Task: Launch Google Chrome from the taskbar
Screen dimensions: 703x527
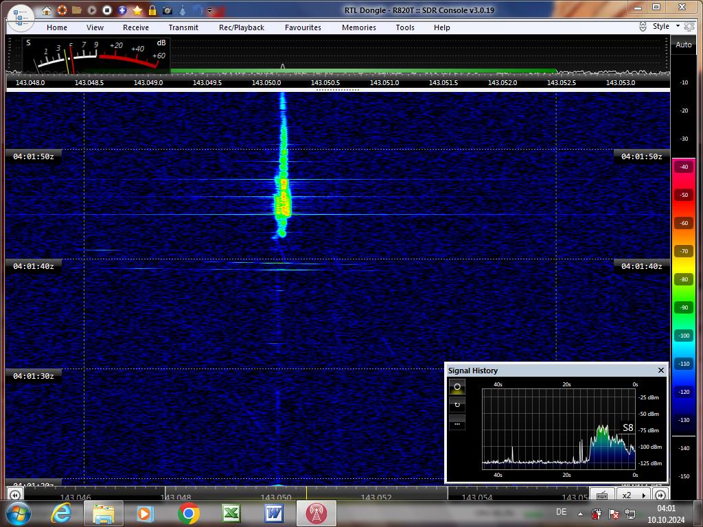Action: [x=189, y=513]
